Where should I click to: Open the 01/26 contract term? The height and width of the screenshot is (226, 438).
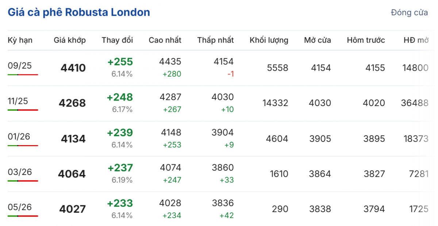coord(19,136)
